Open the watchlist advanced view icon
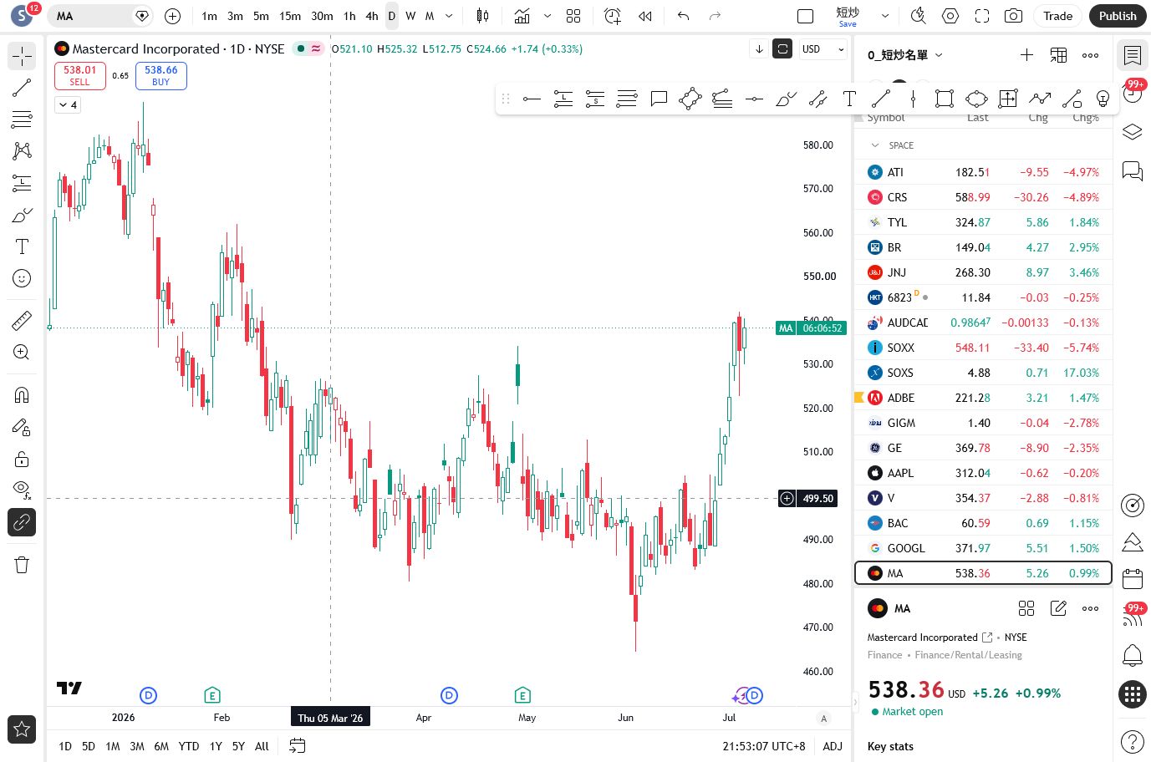The image size is (1151, 762). pyautogui.click(x=1058, y=55)
